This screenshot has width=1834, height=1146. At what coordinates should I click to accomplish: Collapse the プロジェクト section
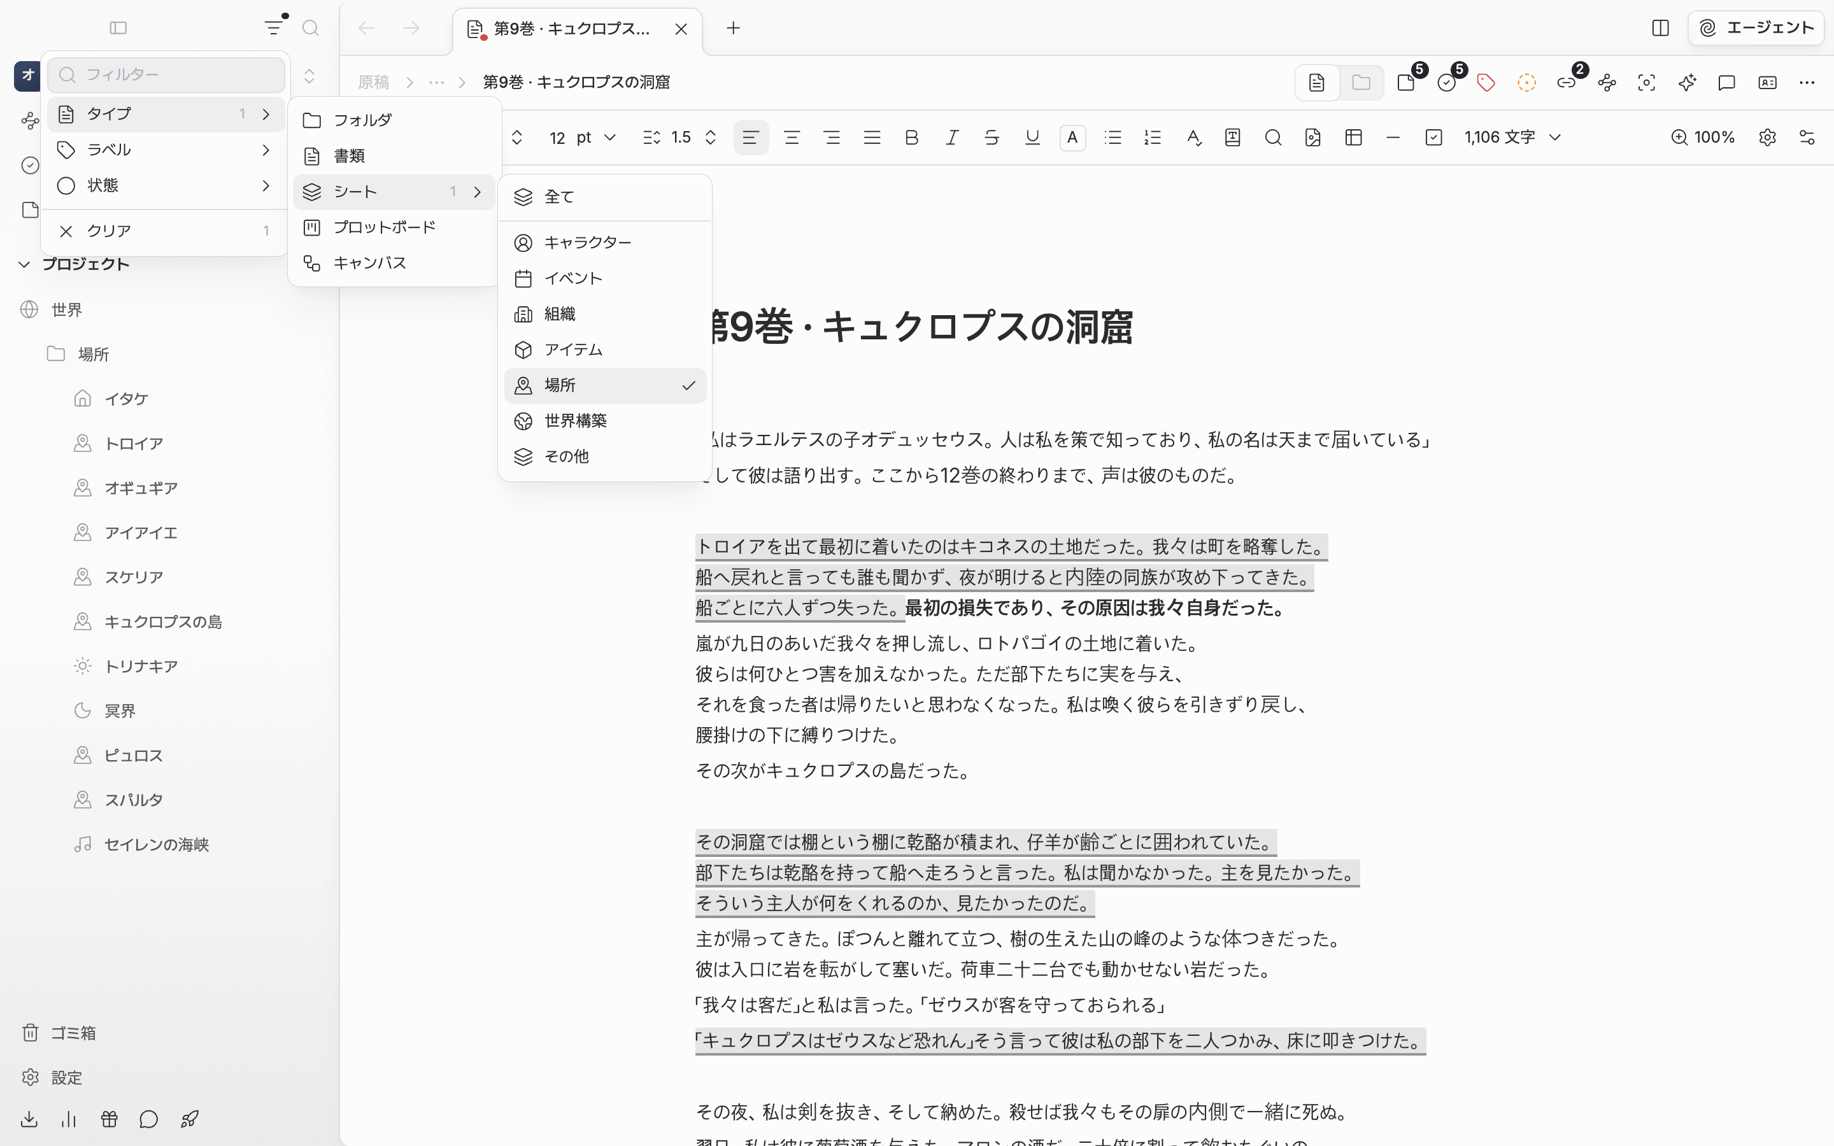[x=24, y=264]
